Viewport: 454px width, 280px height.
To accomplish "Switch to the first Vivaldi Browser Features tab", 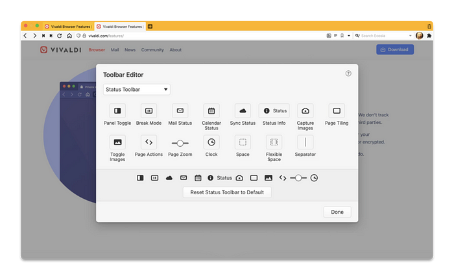I will (67, 26).
